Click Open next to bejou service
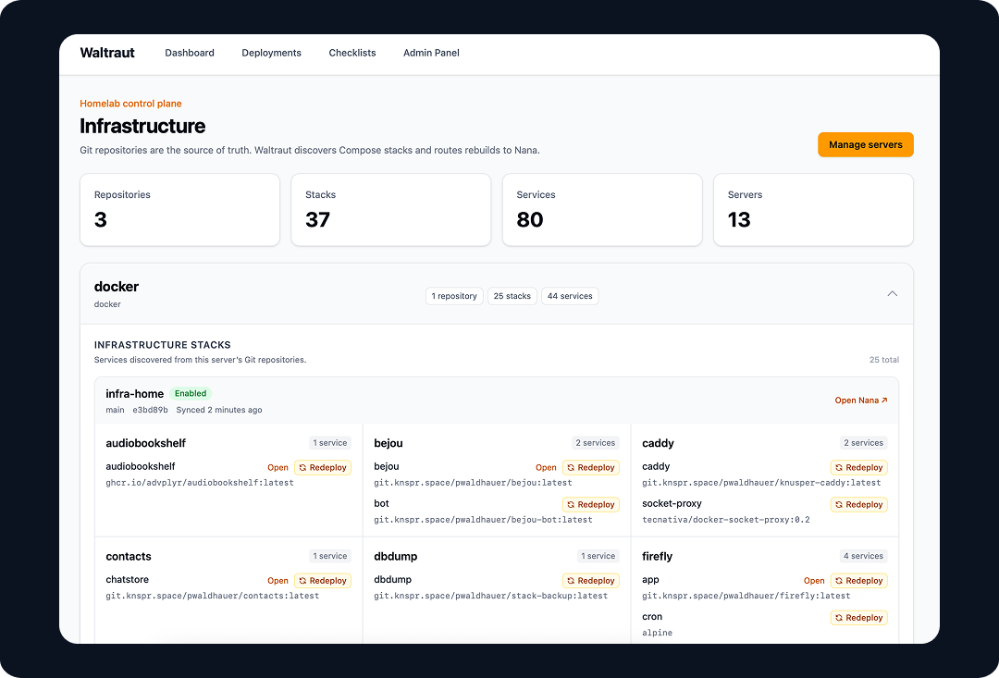 (x=546, y=468)
